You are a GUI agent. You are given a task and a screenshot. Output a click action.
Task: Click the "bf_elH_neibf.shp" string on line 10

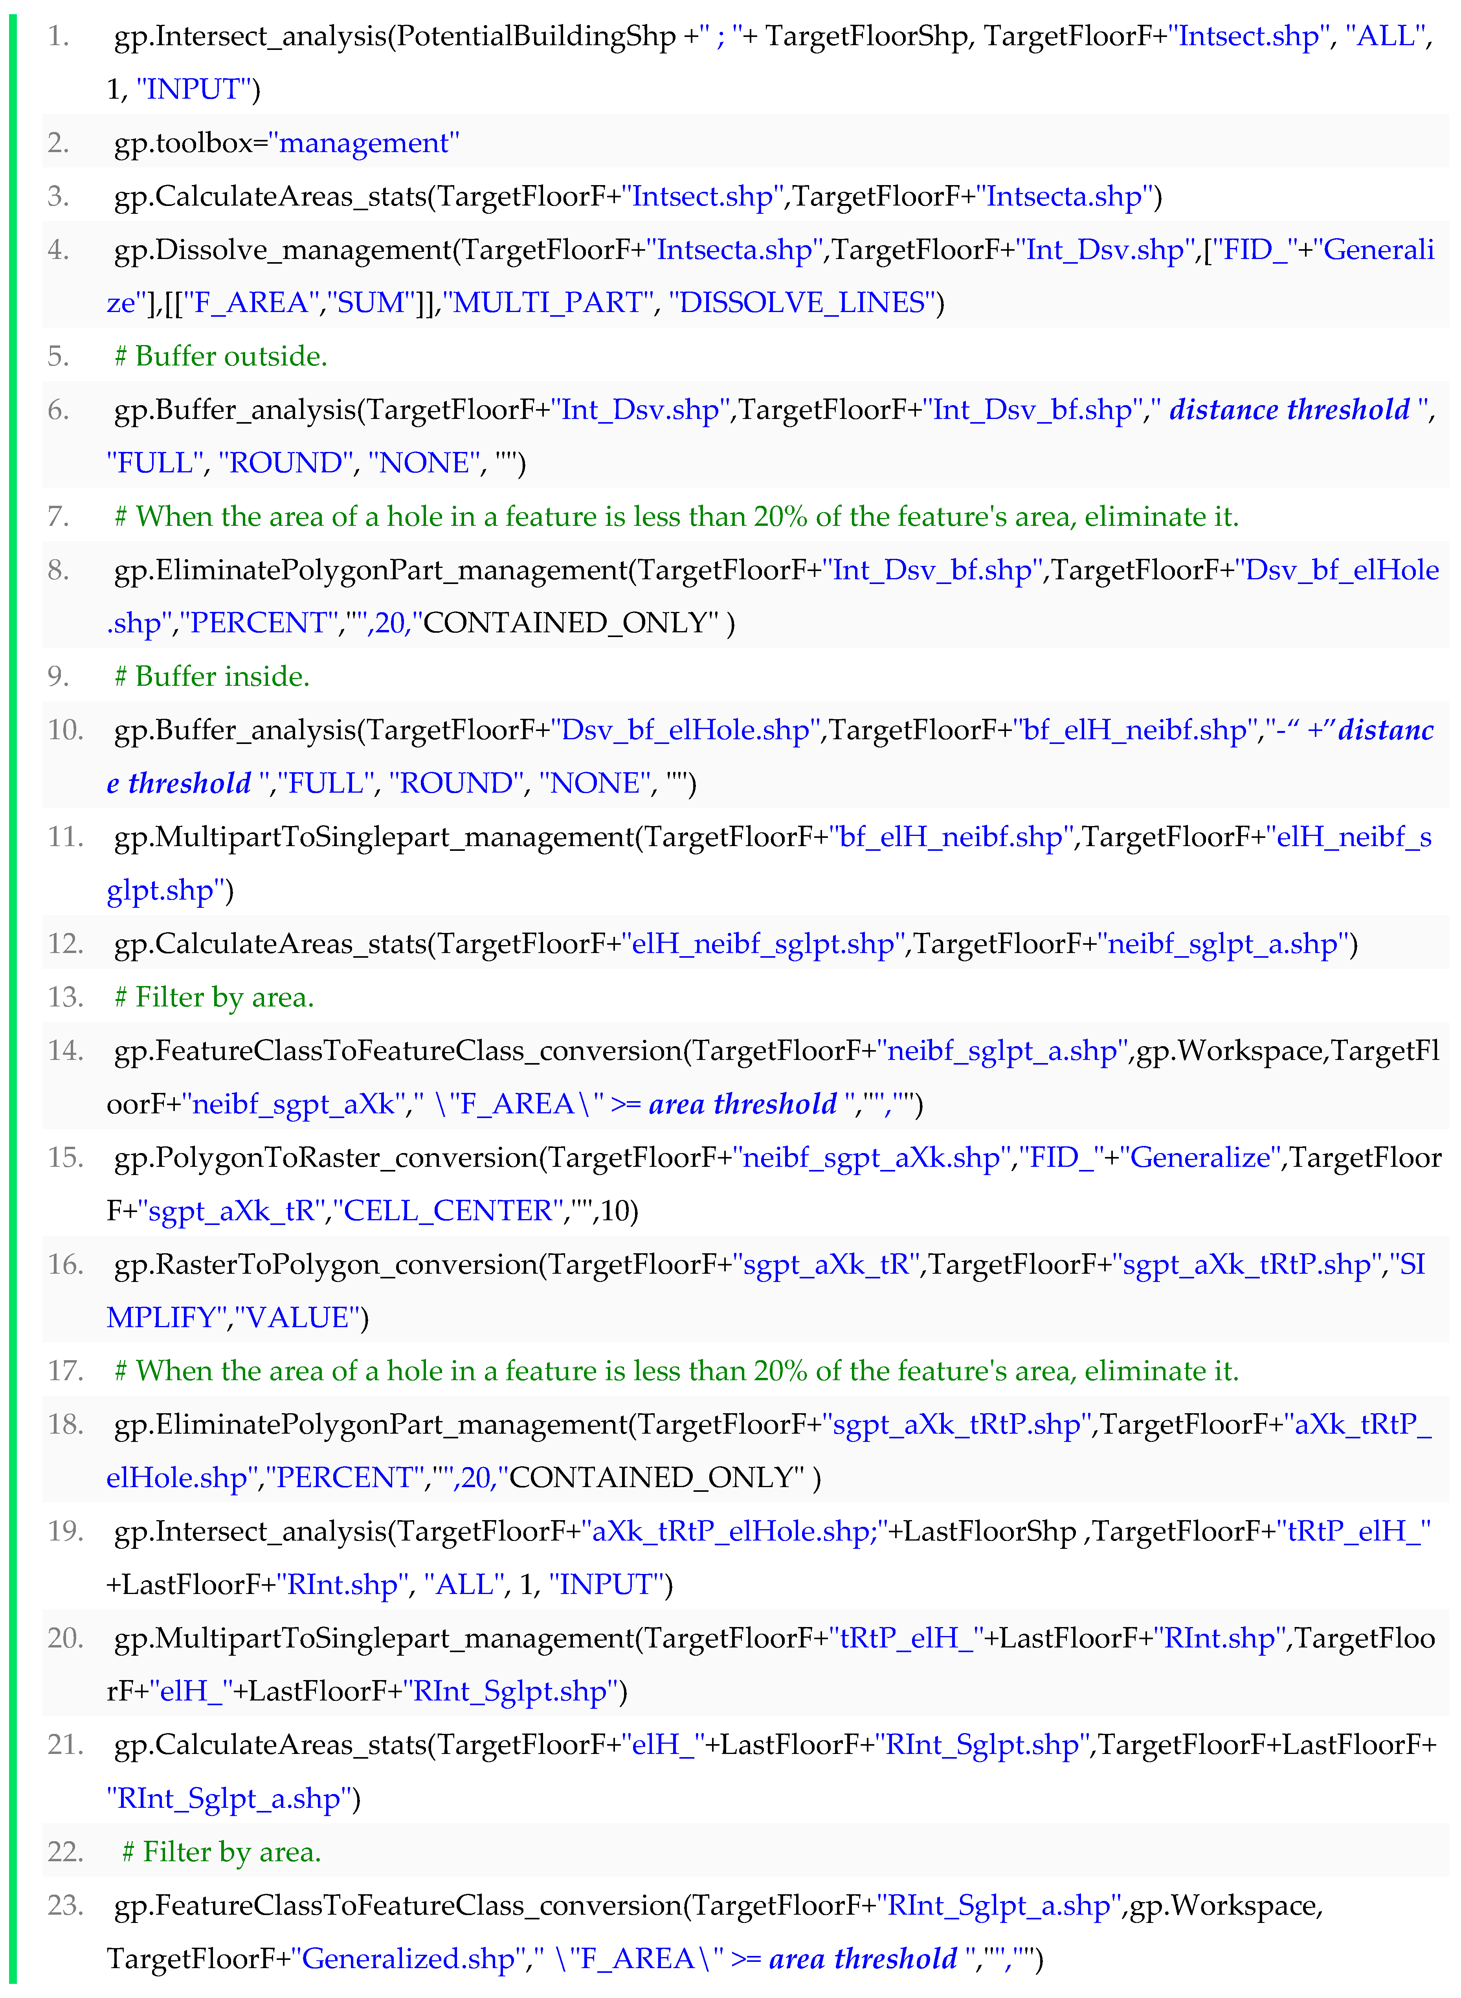(1136, 731)
